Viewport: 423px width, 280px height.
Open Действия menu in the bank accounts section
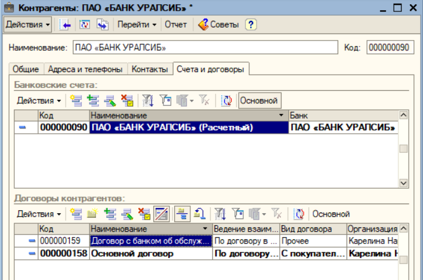(x=39, y=100)
